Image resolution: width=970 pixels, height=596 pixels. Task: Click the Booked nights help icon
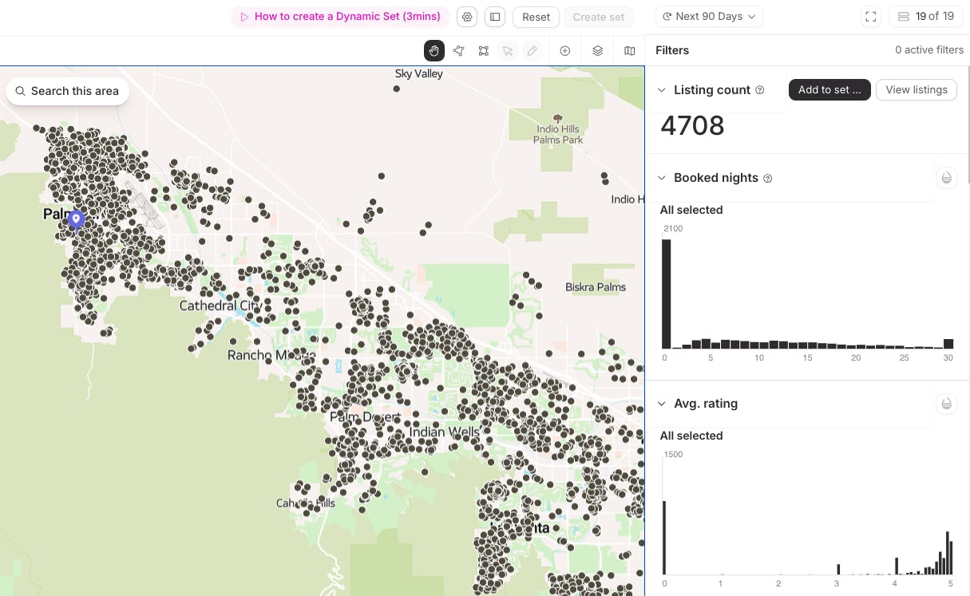tap(768, 179)
